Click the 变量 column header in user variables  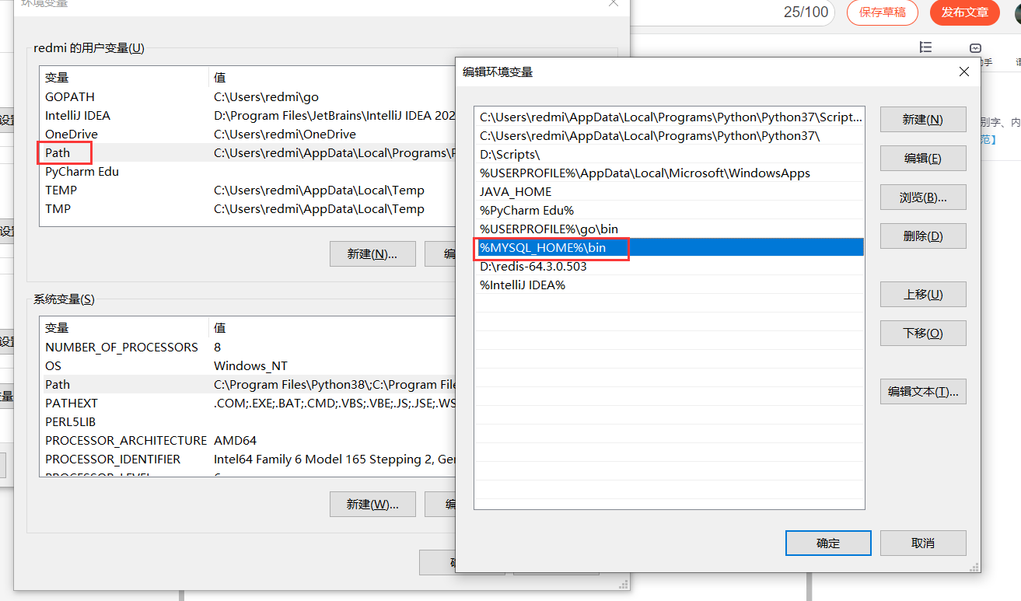tap(124, 78)
